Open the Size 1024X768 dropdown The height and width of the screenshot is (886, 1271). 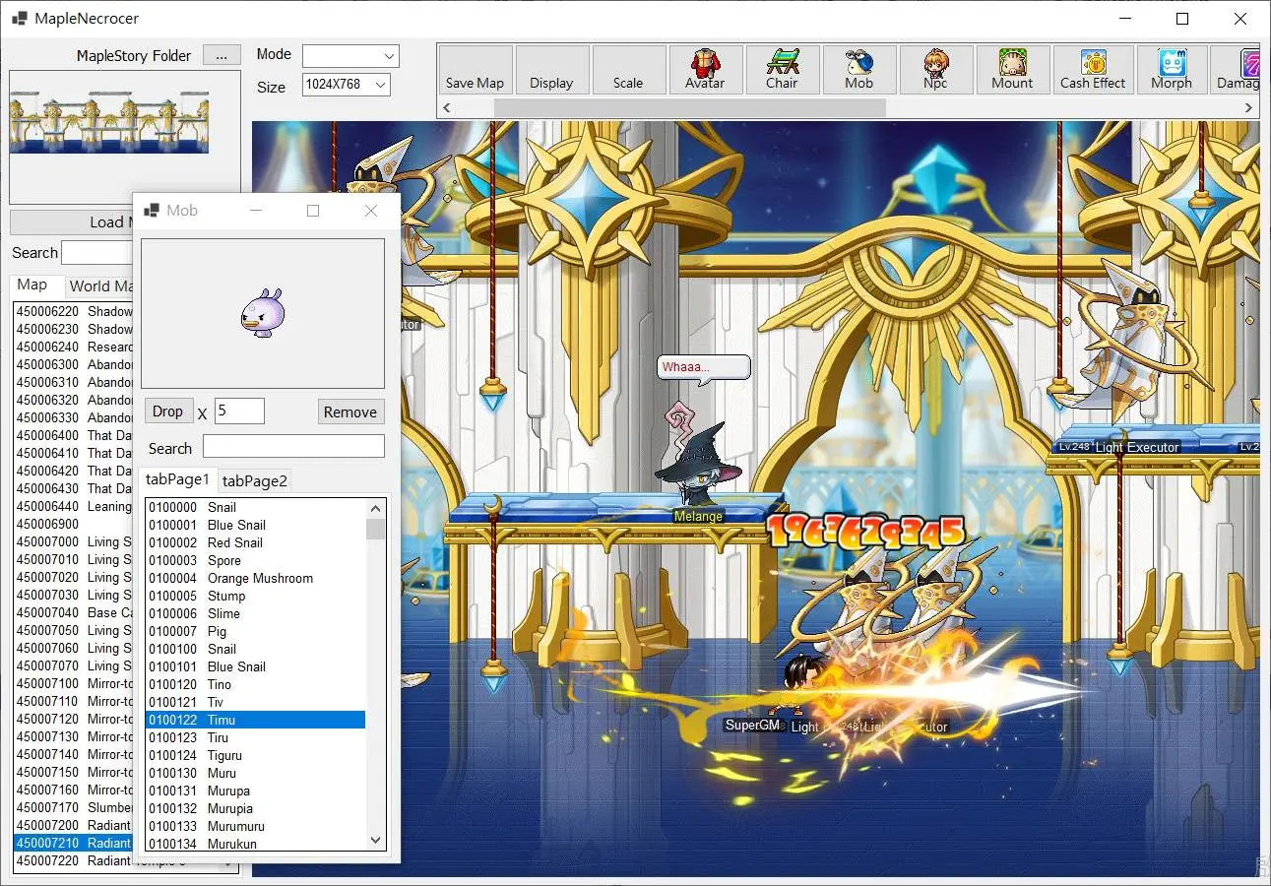(347, 85)
